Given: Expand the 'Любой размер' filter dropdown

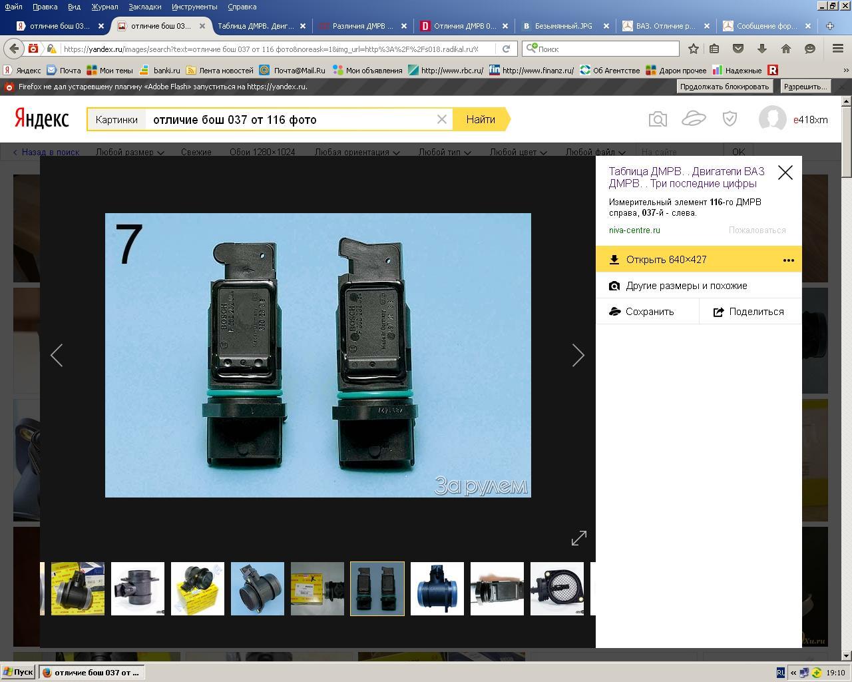Looking at the screenshot, I should point(129,152).
